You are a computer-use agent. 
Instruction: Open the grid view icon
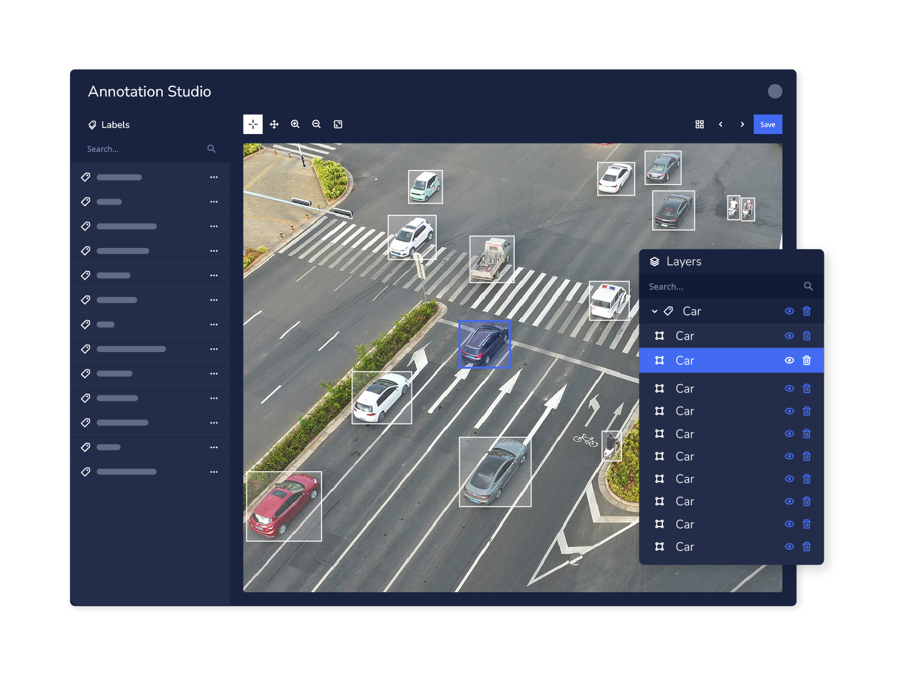pyautogui.click(x=699, y=125)
